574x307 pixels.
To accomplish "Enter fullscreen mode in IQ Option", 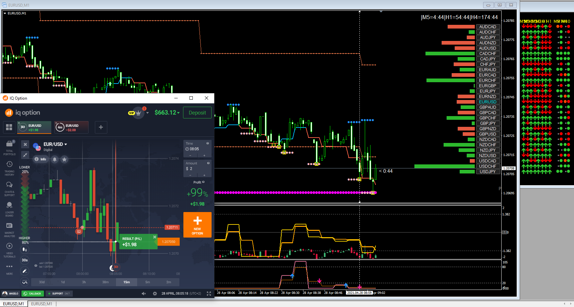I will pyautogui.click(x=209, y=294).
